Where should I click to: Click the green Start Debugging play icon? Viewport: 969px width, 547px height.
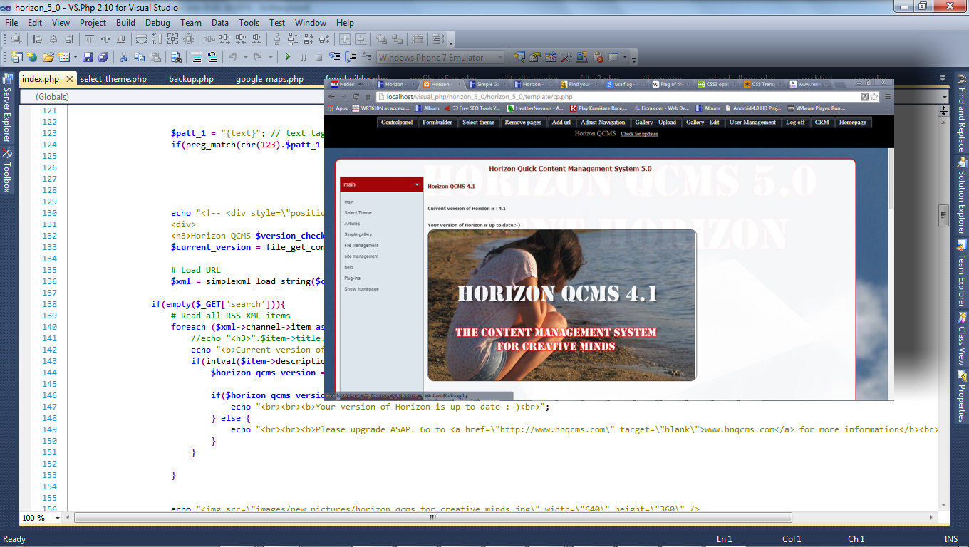coord(288,57)
